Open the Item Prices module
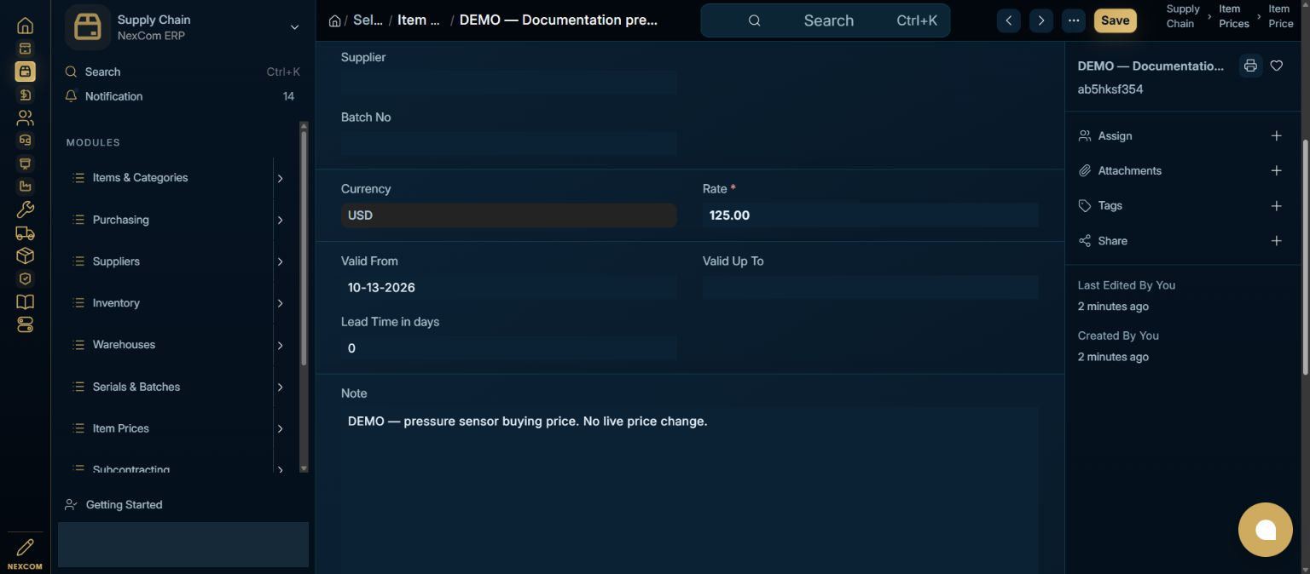This screenshot has width=1310, height=574. (120, 428)
